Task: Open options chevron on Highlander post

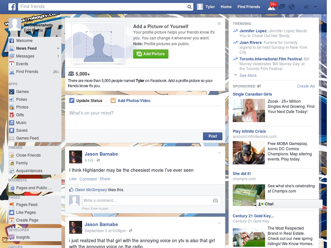Action: (x=219, y=153)
